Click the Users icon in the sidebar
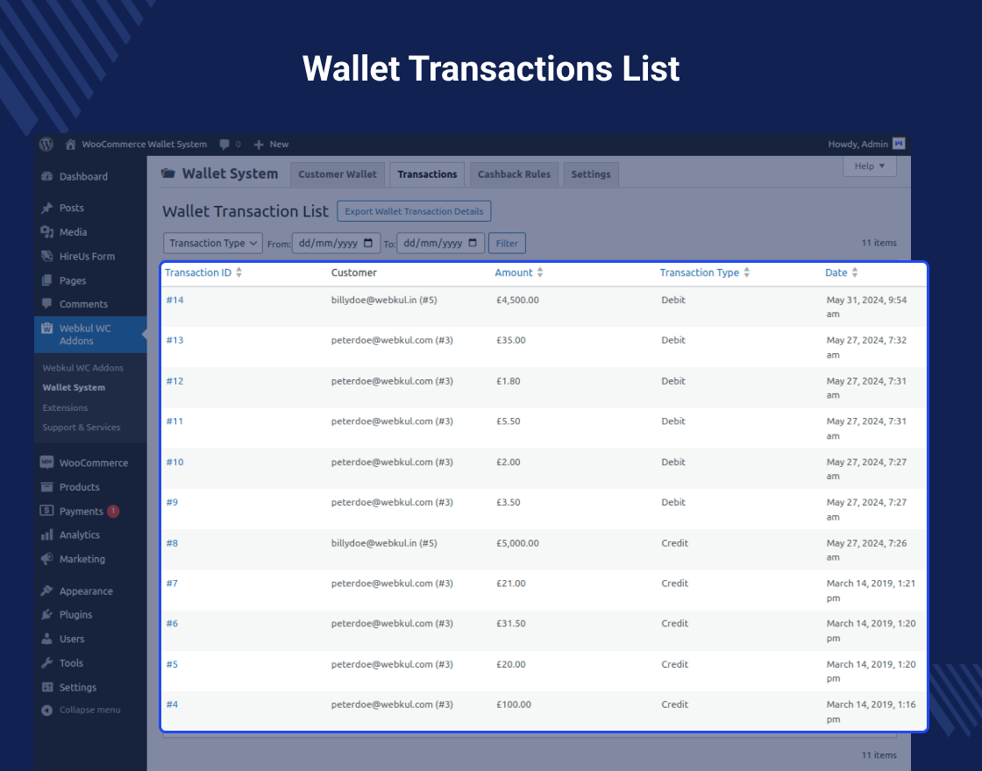The height and width of the screenshot is (771, 982). (46, 639)
